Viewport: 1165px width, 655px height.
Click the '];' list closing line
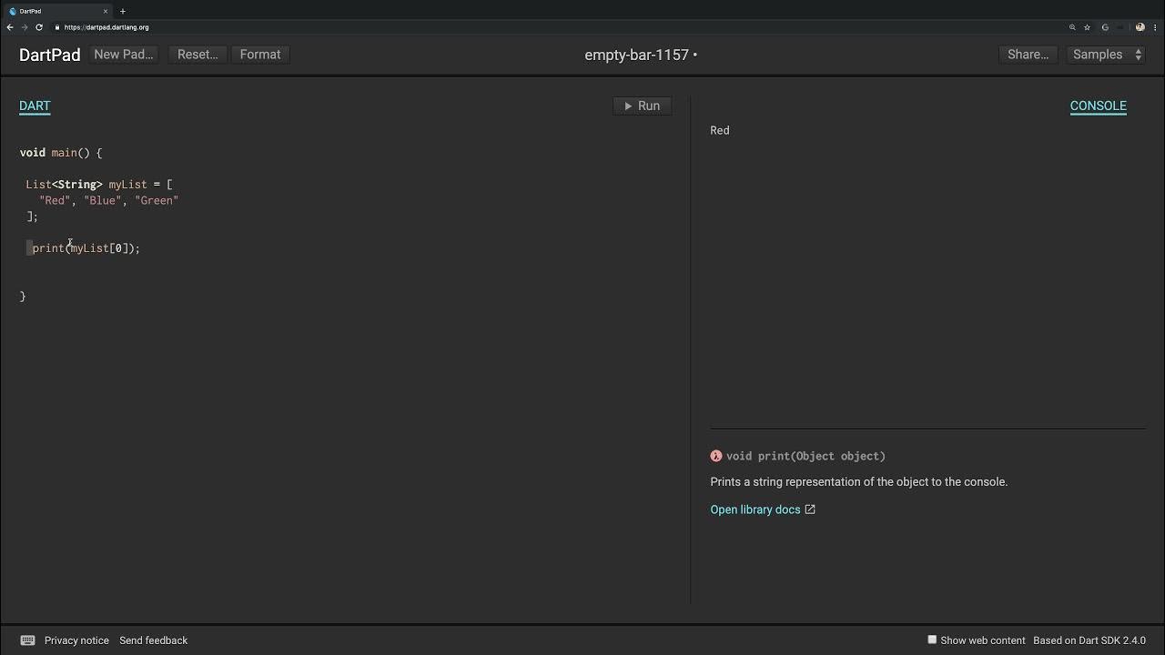[32, 217]
